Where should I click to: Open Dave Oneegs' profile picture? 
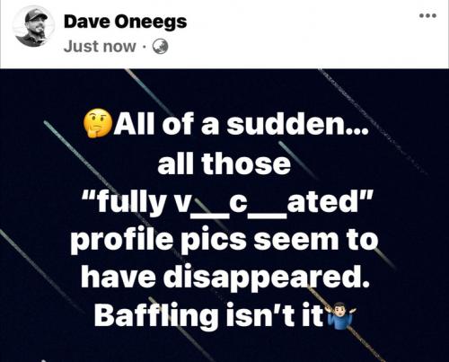pyautogui.click(x=33, y=28)
